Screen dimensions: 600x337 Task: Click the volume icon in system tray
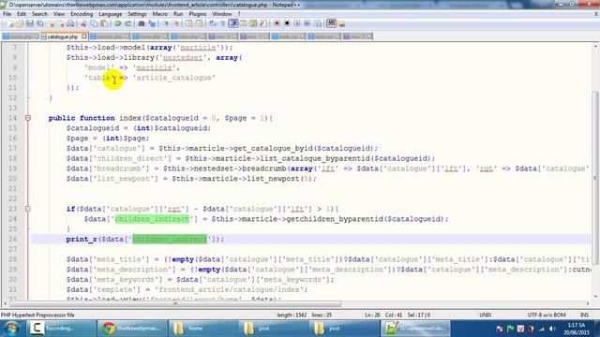(552, 329)
